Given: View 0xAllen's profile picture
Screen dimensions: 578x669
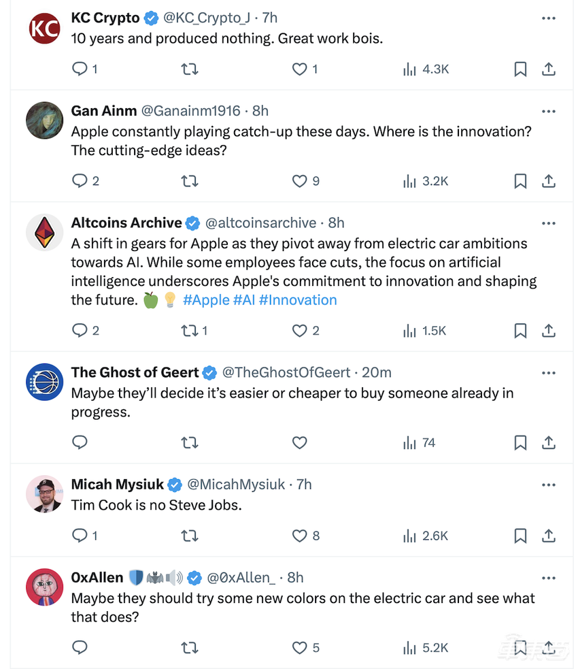Looking at the screenshot, I should (x=45, y=587).
